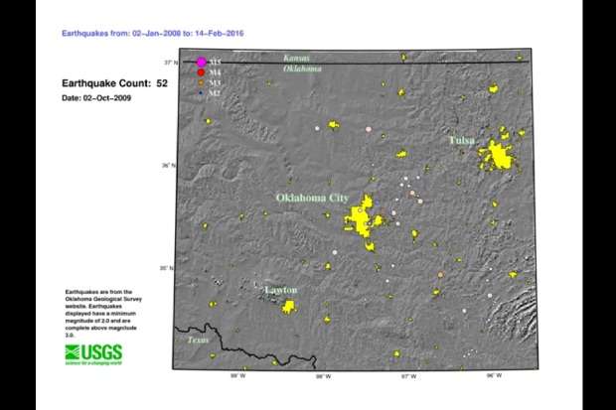Click the 'Earthquake Count: 52' text

(114, 83)
